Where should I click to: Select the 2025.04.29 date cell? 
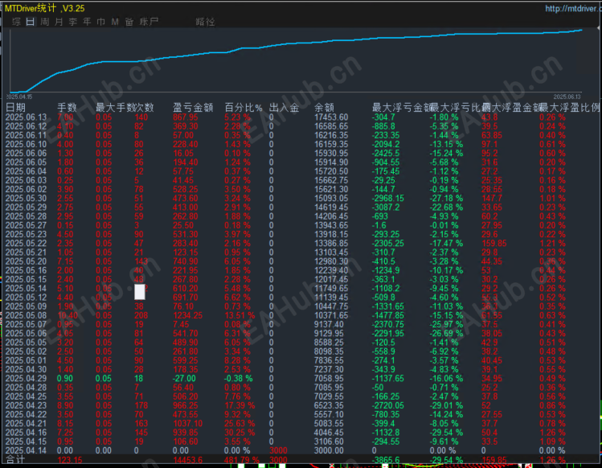(x=26, y=379)
